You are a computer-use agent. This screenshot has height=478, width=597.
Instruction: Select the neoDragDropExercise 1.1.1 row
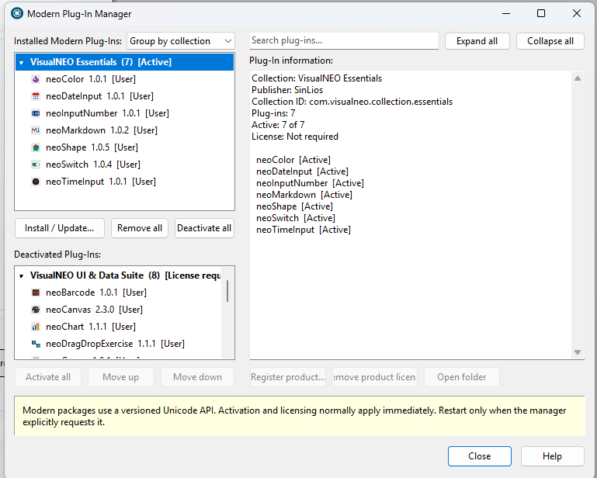click(x=118, y=344)
